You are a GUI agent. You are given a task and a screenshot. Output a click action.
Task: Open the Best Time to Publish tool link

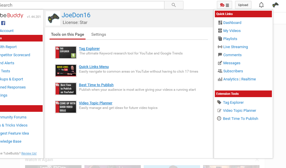pos(96,85)
